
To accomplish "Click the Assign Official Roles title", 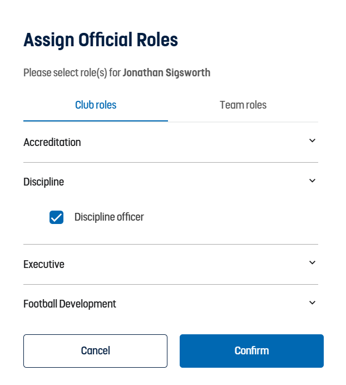I will [101, 40].
